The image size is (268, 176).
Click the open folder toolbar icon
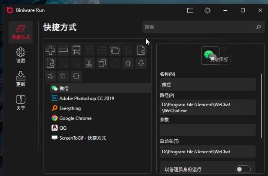pyautogui.click(x=115, y=50)
